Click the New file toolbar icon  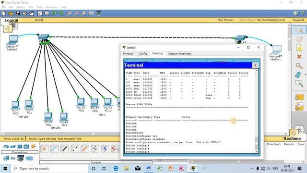[x=4, y=13]
